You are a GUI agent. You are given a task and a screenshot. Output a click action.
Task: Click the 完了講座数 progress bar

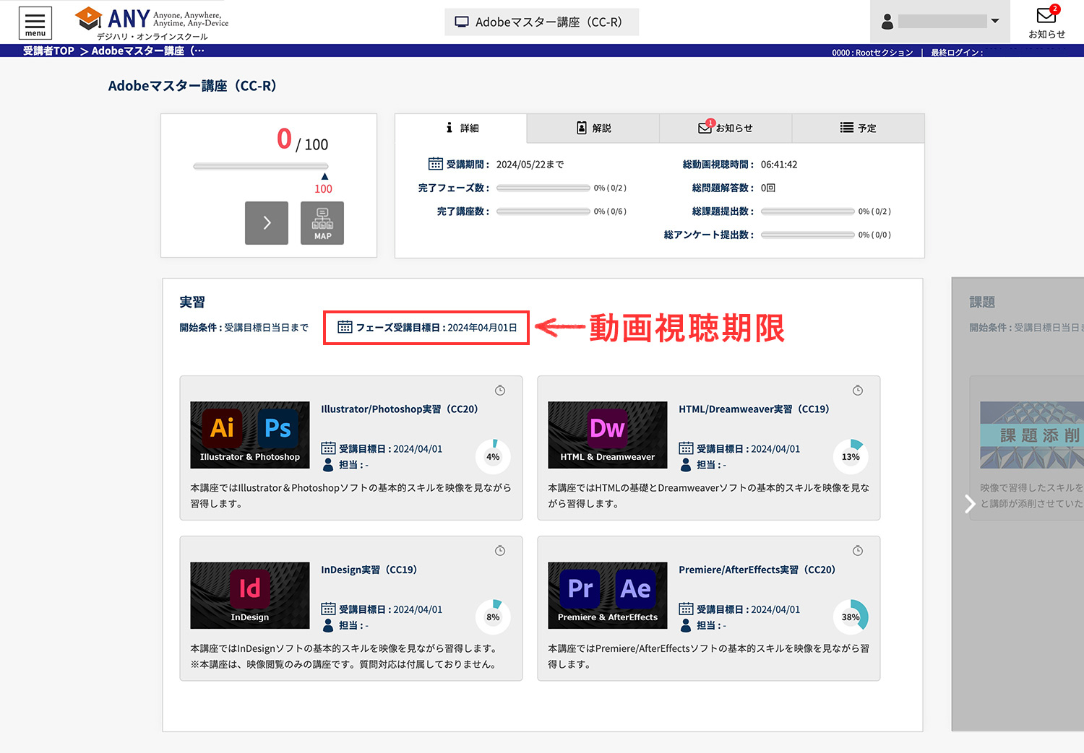click(x=543, y=212)
